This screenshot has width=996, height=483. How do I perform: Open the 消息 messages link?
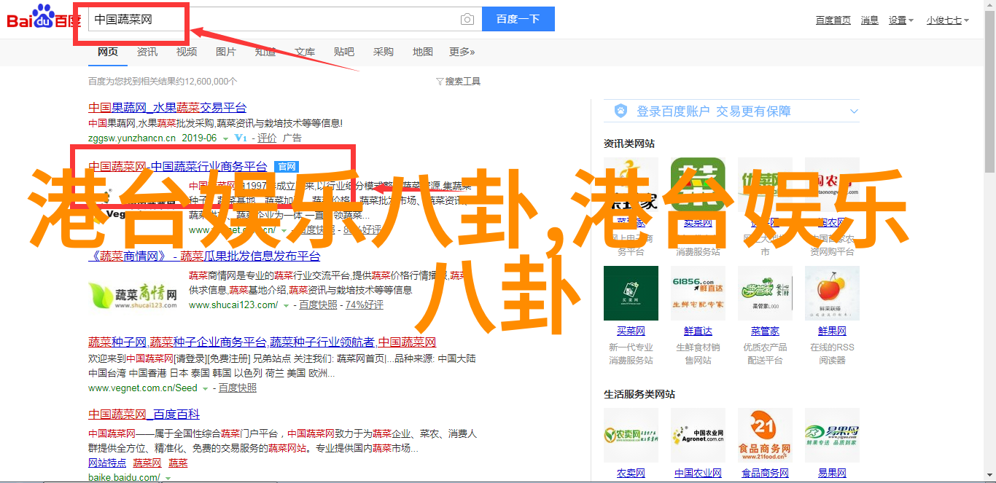coord(870,20)
